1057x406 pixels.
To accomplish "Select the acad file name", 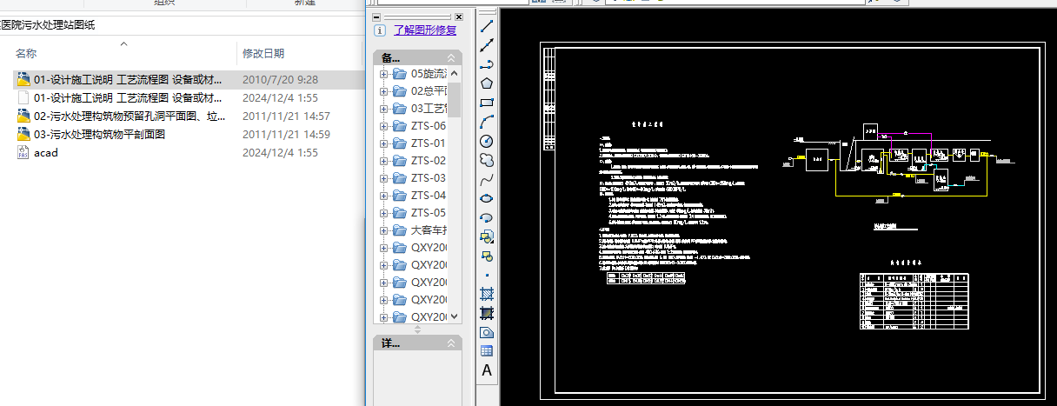I will click(x=46, y=152).
